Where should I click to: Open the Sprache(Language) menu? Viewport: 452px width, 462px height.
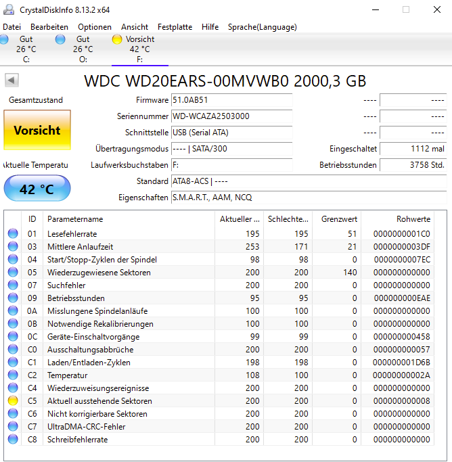click(x=263, y=27)
